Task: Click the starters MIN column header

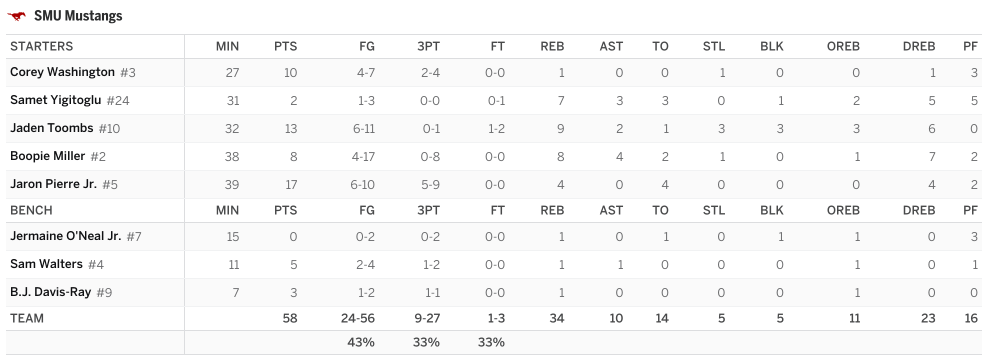Action: [x=227, y=46]
